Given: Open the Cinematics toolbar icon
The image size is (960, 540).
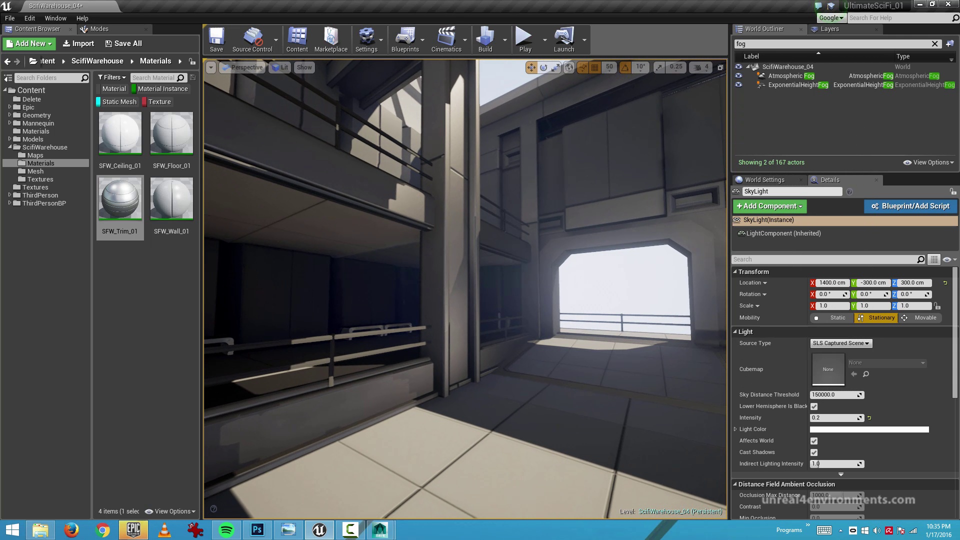Looking at the screenshot, I should pyautogui.click(x=446, y=39).
